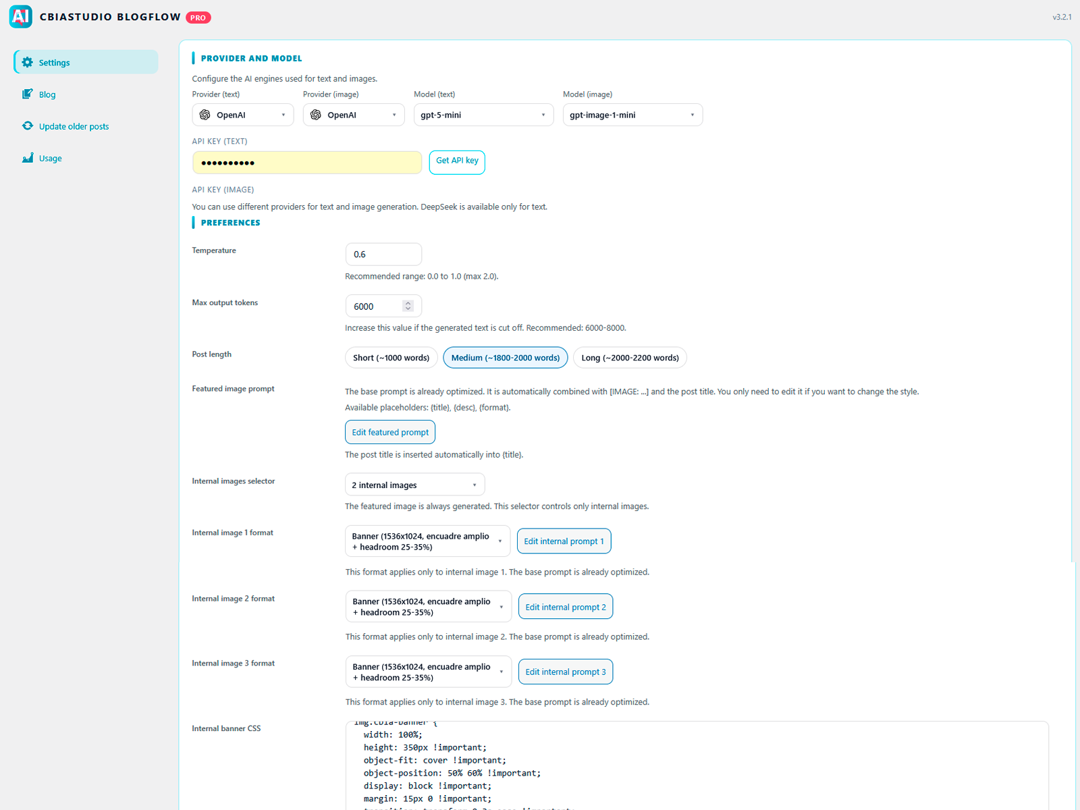The width and height of the screenshot is (1080, 810).
Task: Click the API Key (Text) input field
Action: (307, 162)
